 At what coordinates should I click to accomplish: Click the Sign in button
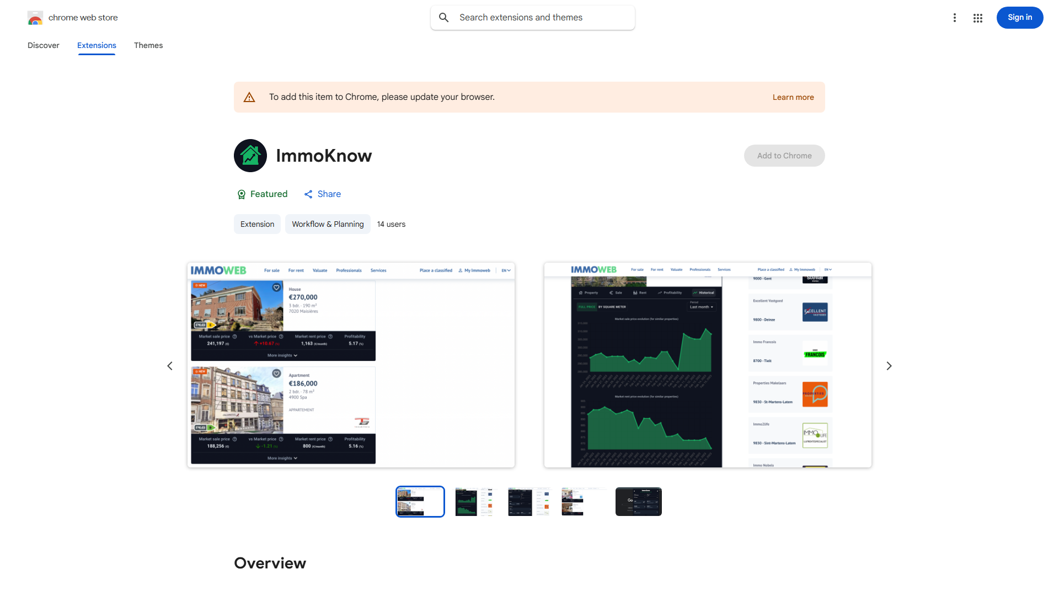point(1019,18)
